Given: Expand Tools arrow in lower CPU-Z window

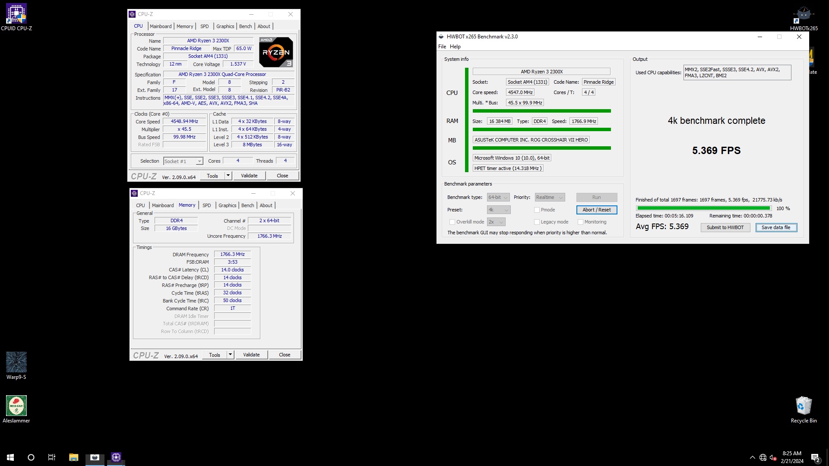Looking at the screenshot, I should (230, 355).
